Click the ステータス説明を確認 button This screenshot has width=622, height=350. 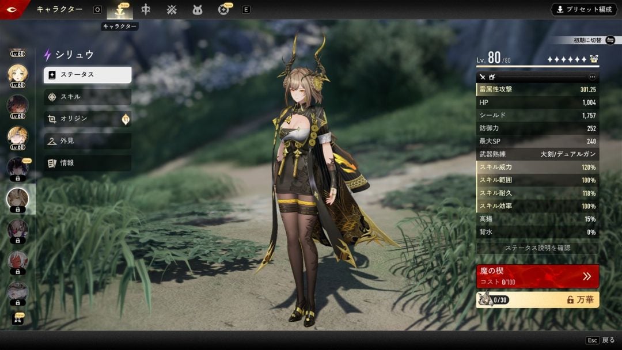pyautogui.click(x=537, y=248)
